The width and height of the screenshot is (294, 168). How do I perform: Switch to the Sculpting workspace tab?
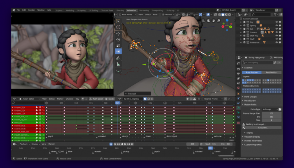tap(81, 11)
